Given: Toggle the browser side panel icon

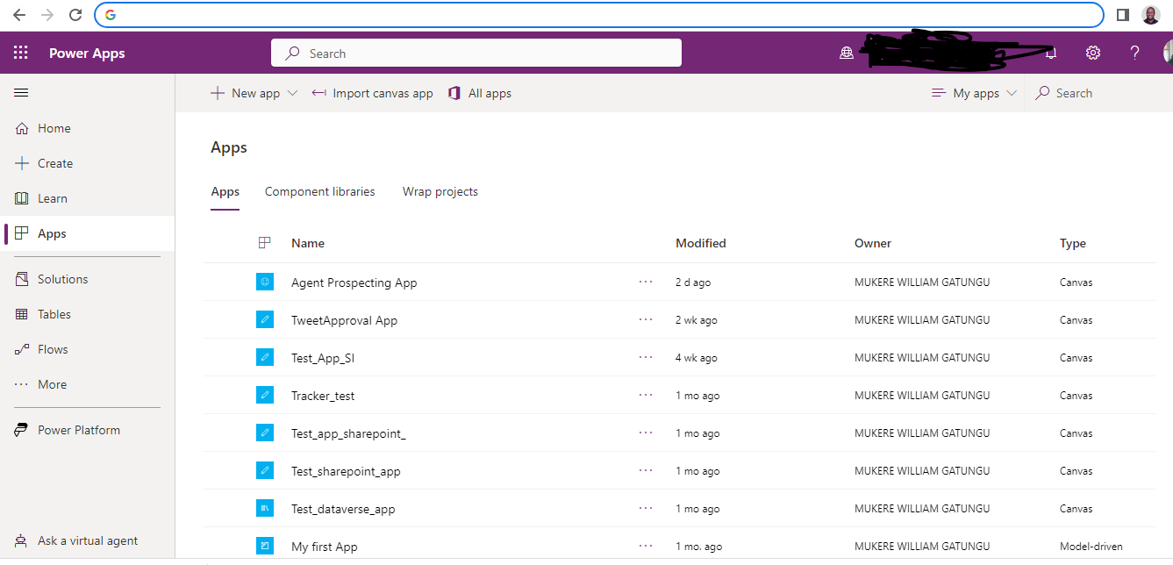Looking at the screenshot, I should tap(1122, 15).
